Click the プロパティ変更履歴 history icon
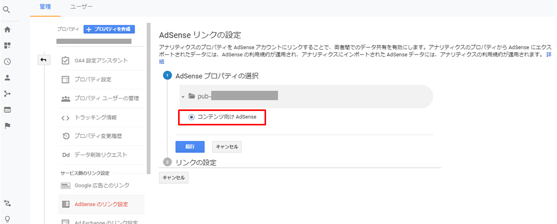 tap(66, 136)
